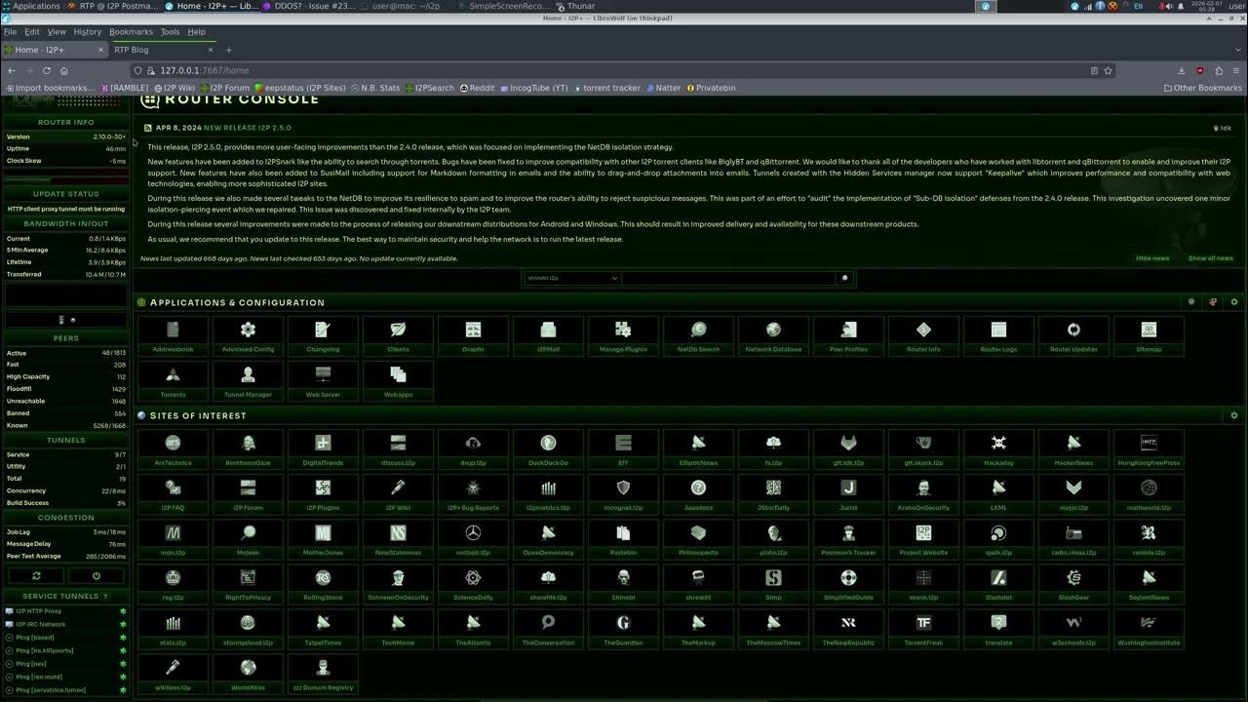Screen dimensions: 1248x702
Task: Open Postman's Tracker site
Action: pos(848,538)
